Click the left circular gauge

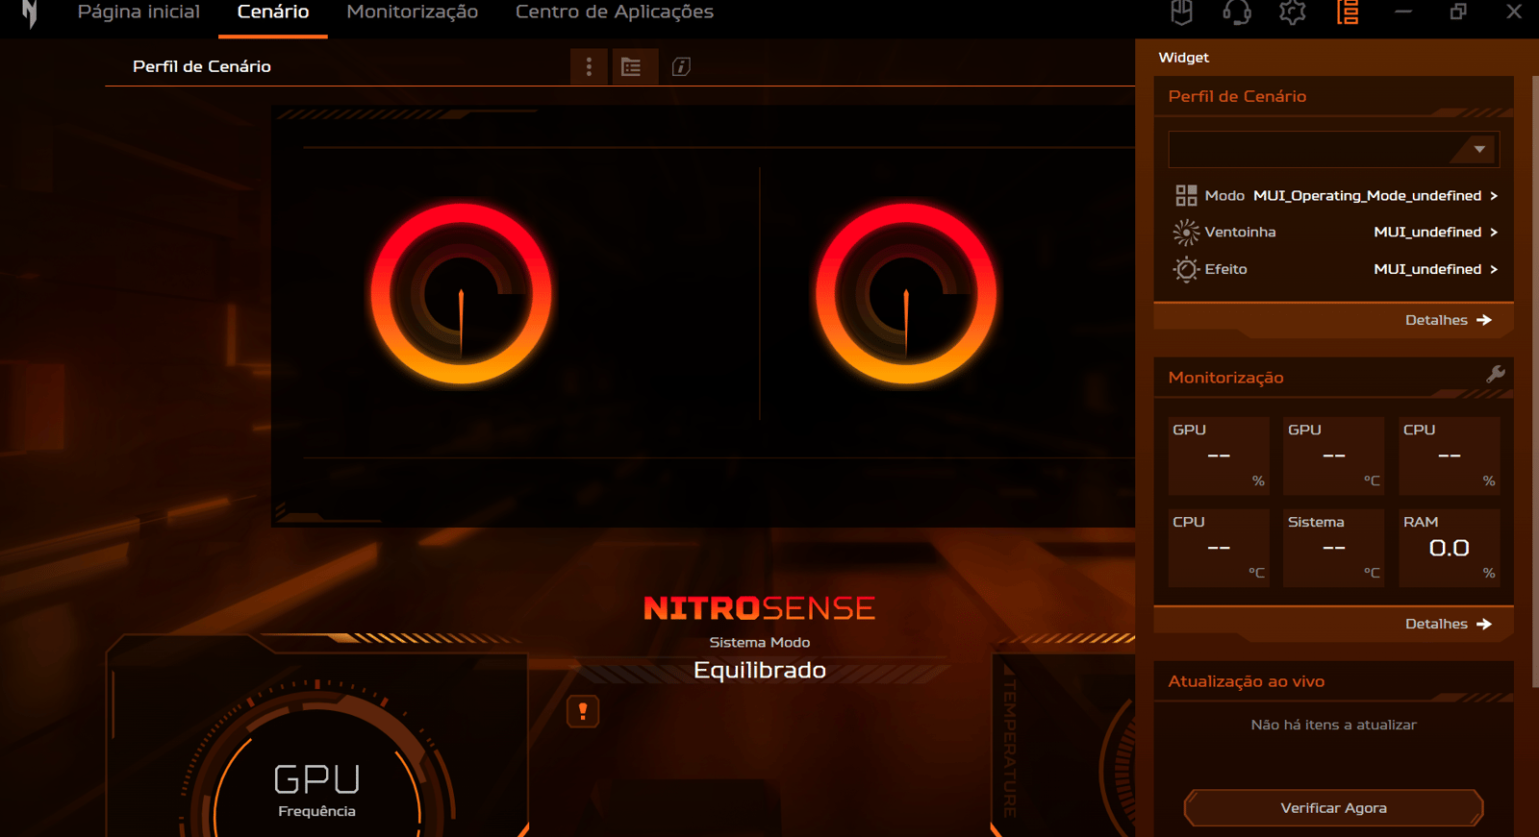pyautogui.click(x=462, y=293)
